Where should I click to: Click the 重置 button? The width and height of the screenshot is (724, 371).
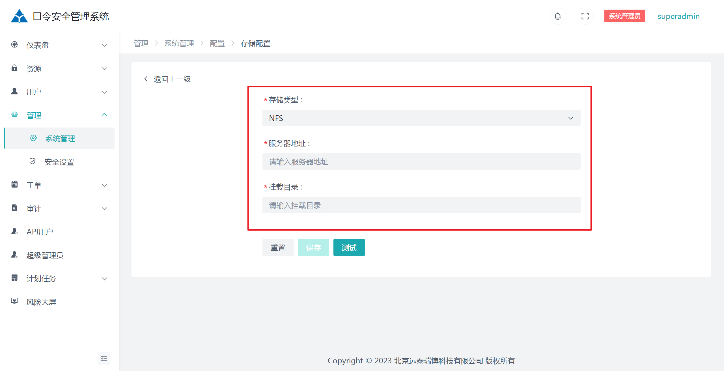(x=278, y=248)
